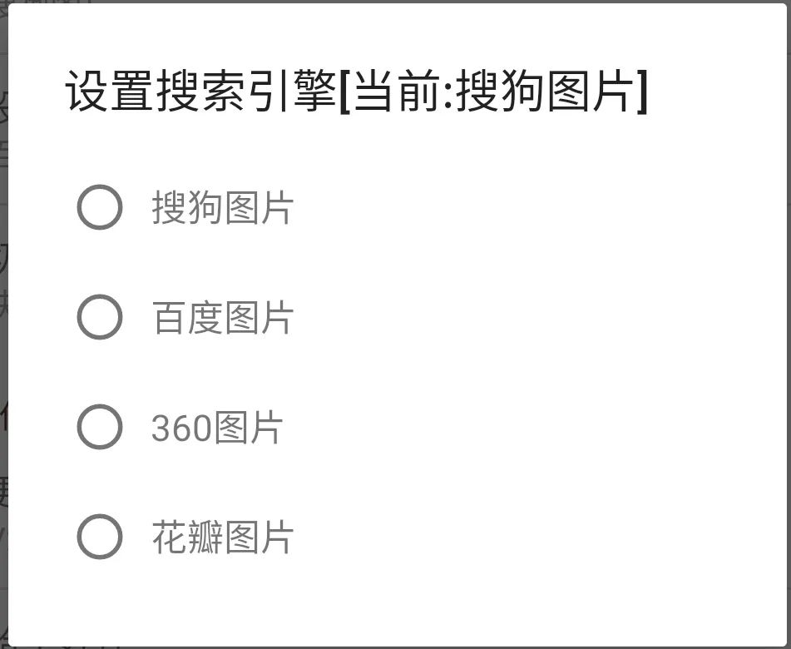Screen dimensions: 791x649
Task: Tap the empty circle next to 360图片
Action: coord(99,428)
